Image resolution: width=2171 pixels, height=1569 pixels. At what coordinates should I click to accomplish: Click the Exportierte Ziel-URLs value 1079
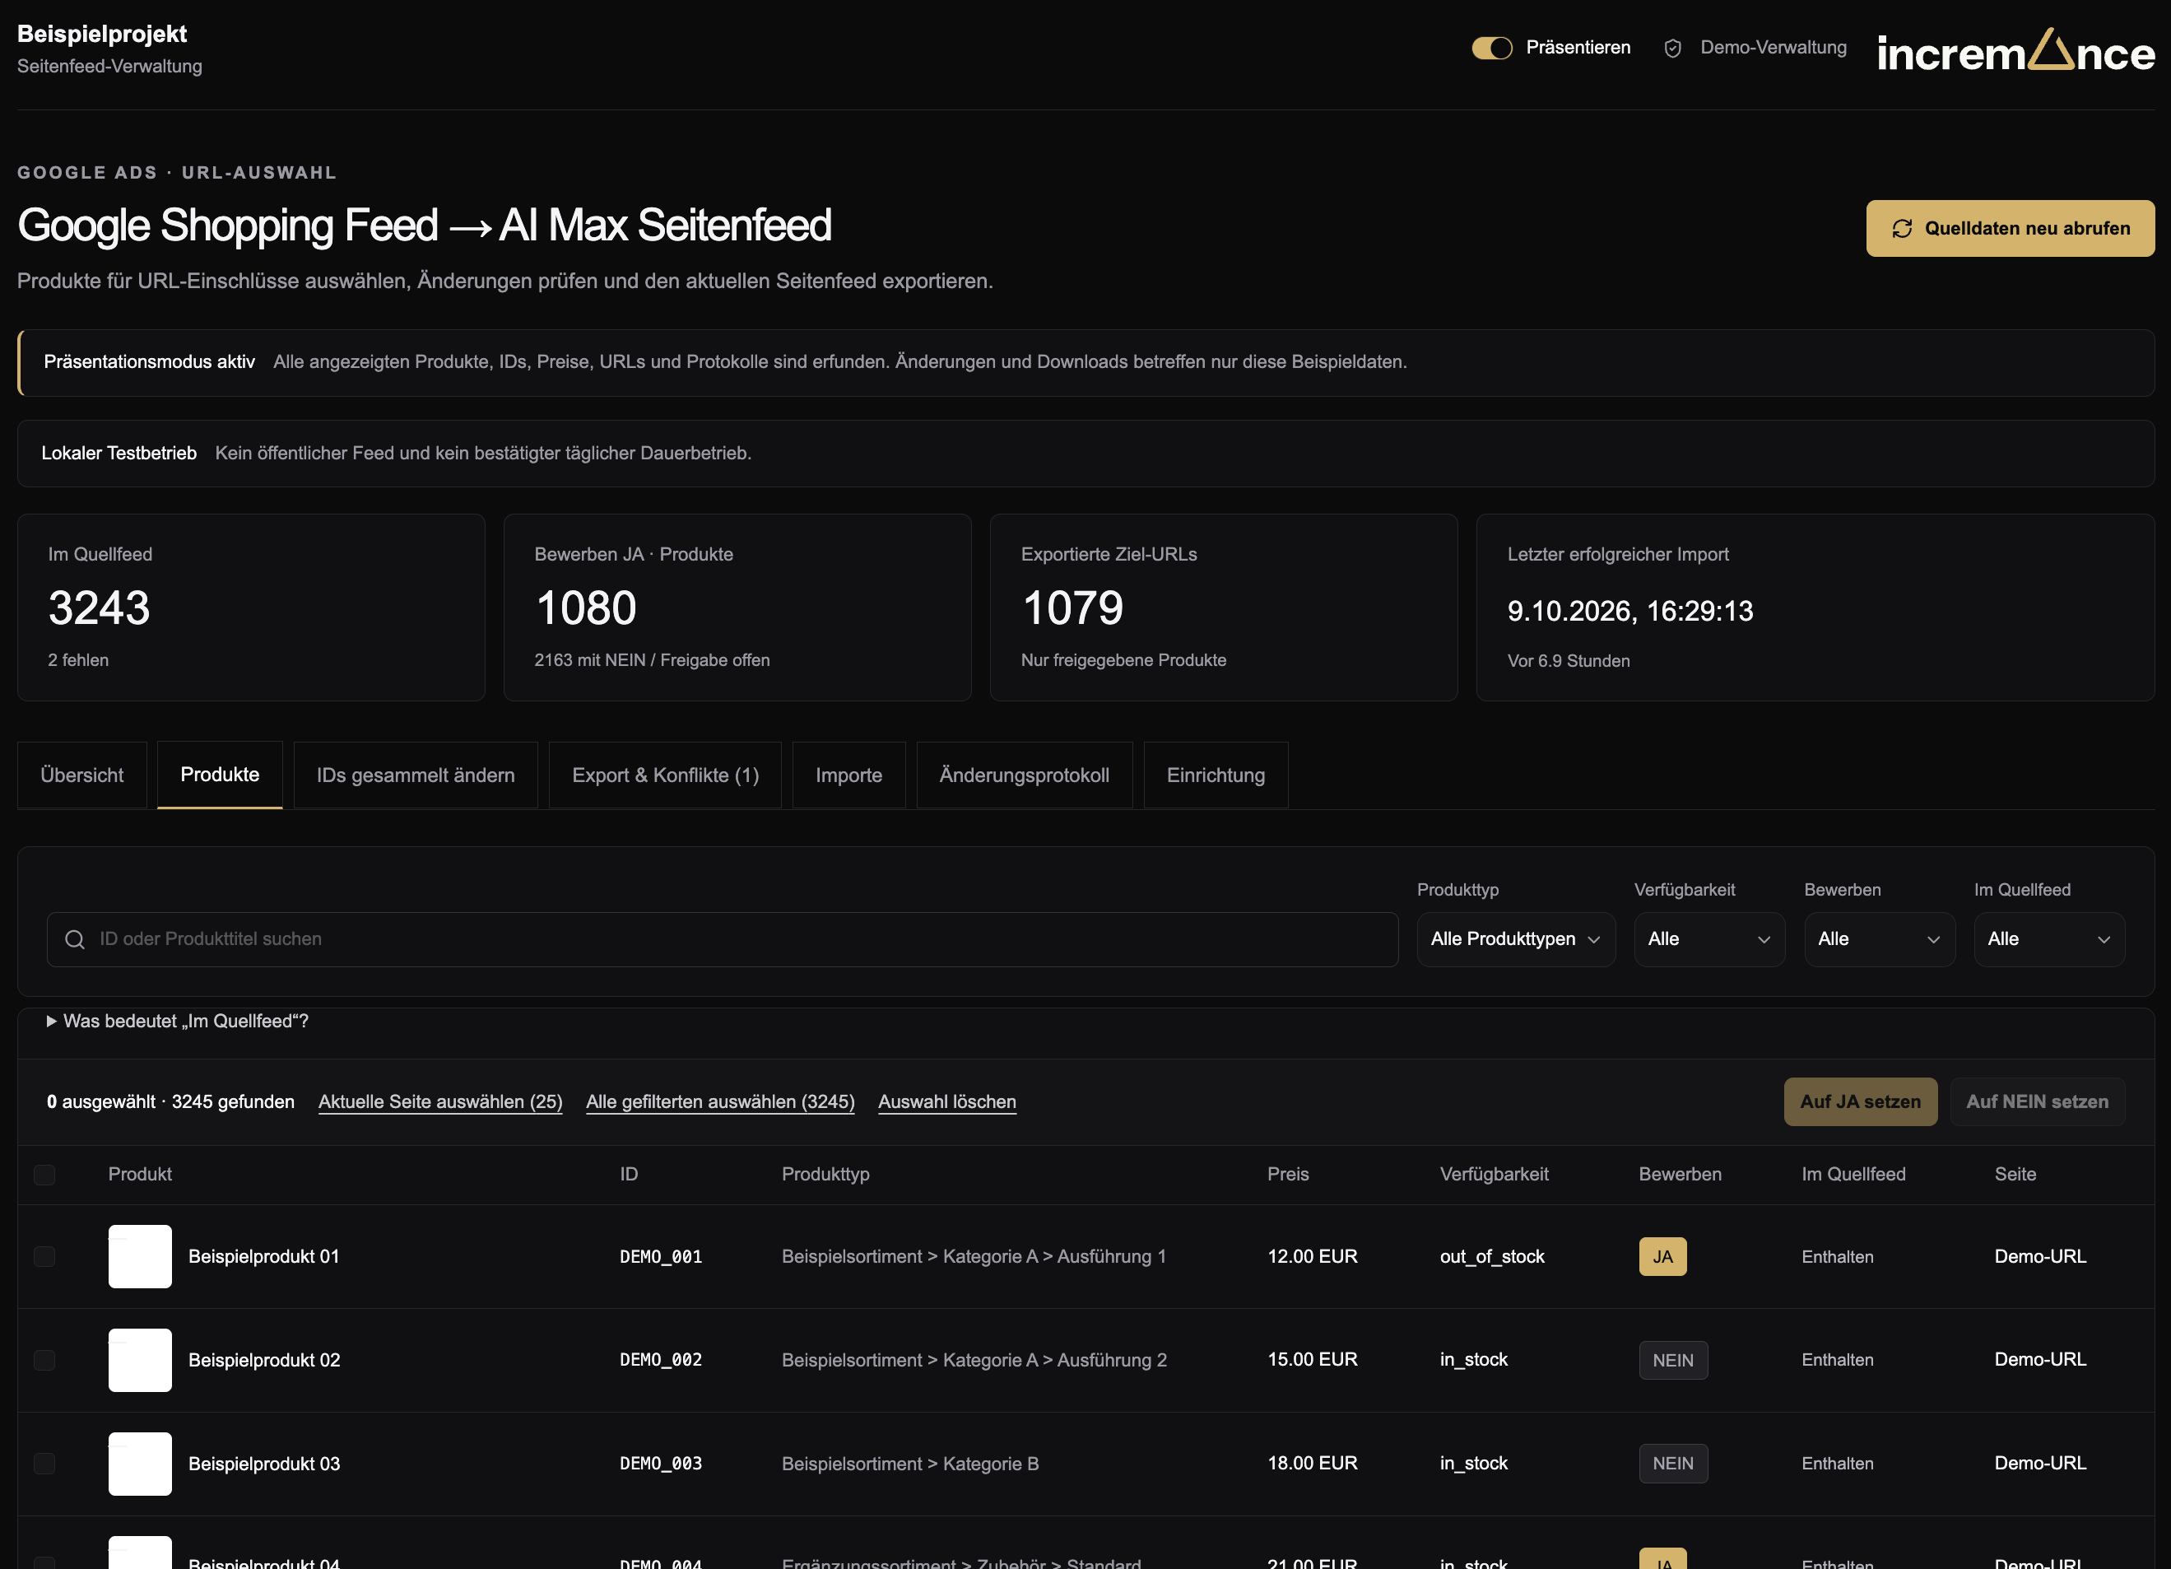coord(1072,608)
